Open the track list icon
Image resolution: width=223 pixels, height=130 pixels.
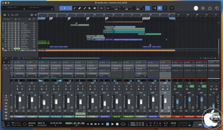5,15
